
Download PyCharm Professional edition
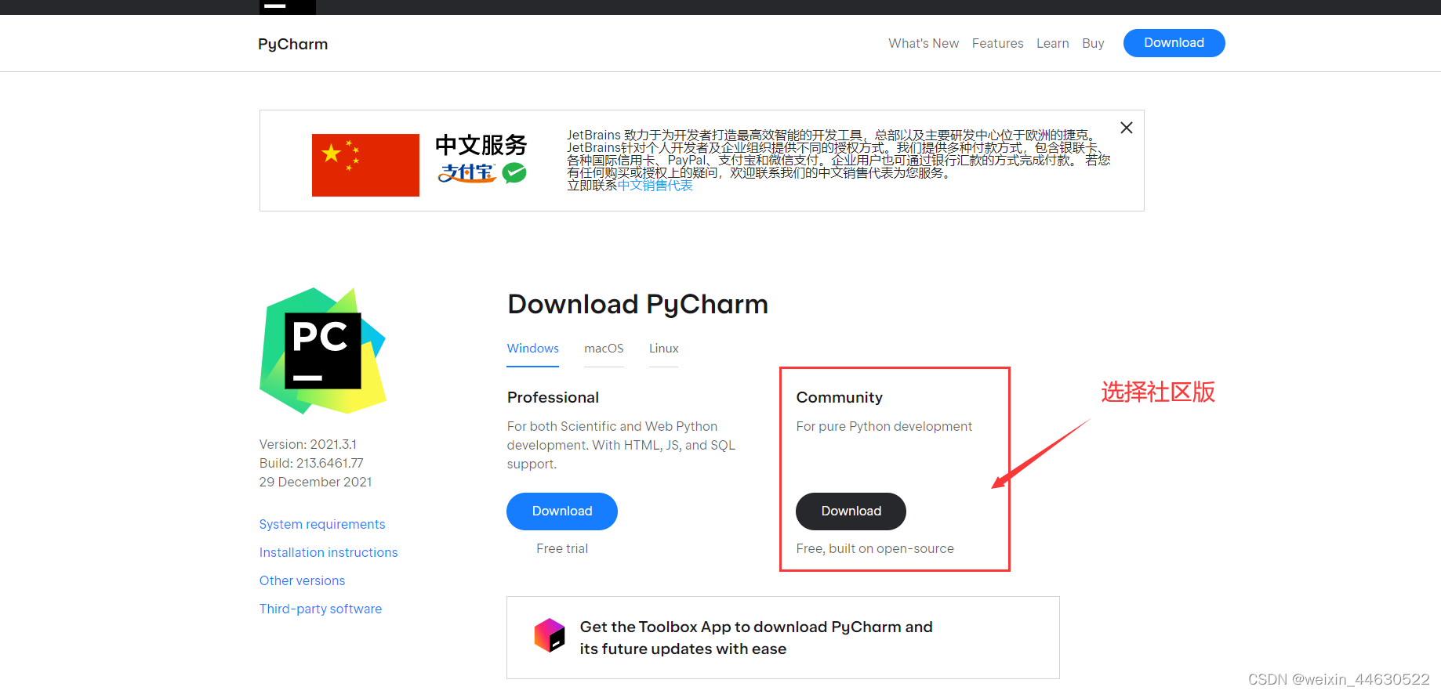pos(562,511)
